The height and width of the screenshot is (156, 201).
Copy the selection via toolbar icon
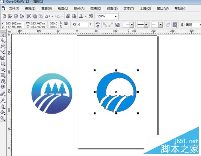tap(35, 16)
